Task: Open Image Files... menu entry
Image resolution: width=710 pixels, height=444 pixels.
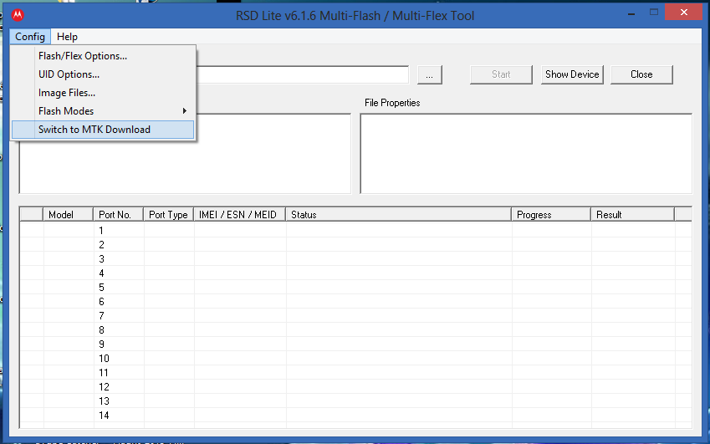Action: click(x=103, y=93)
